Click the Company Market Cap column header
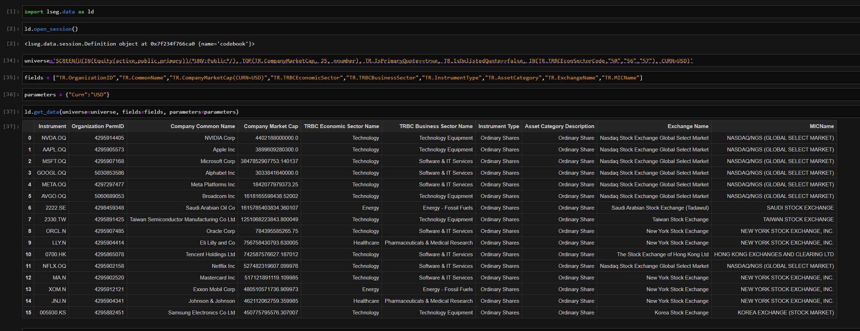860x331 pixels. point(271,126)
